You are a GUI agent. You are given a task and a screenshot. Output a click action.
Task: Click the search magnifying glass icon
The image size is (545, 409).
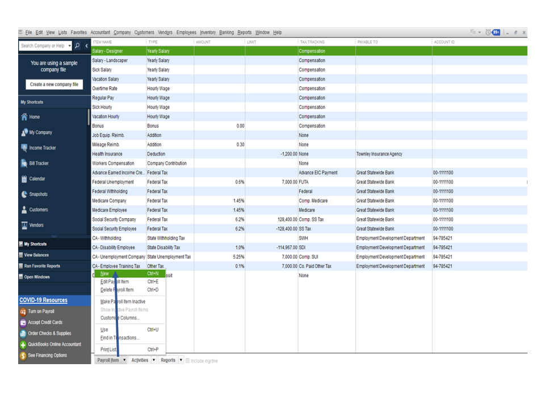click(x=77, y=45)
